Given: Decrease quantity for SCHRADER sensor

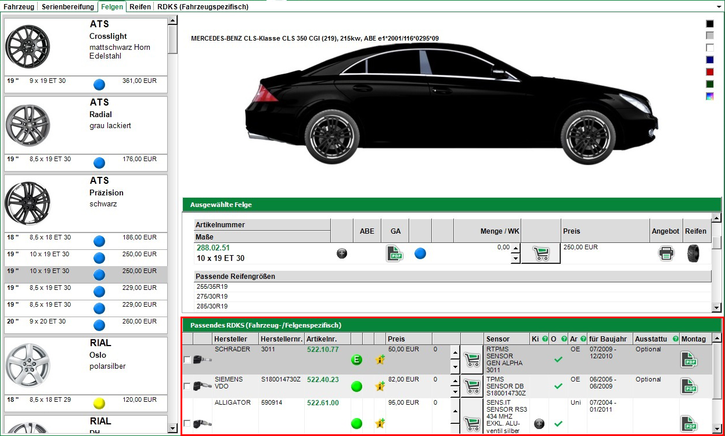Looking at the screenshot, I should [x=455, y=367].
